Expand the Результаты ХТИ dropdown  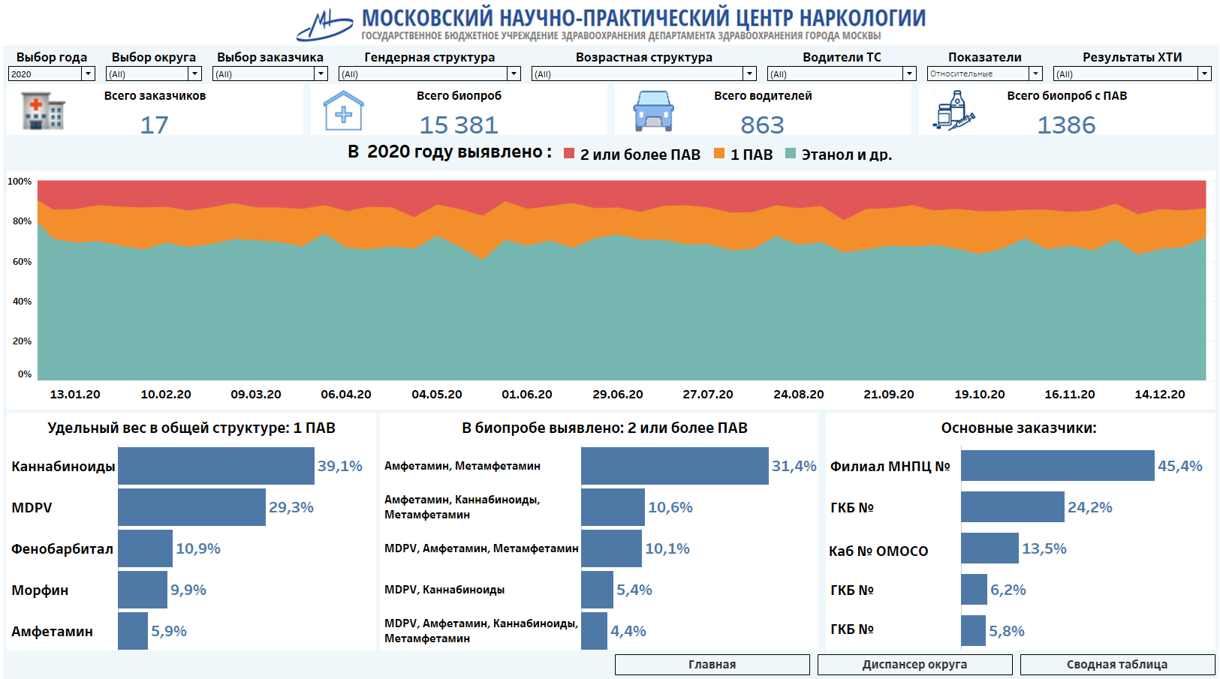click(x=1204, y=74)
